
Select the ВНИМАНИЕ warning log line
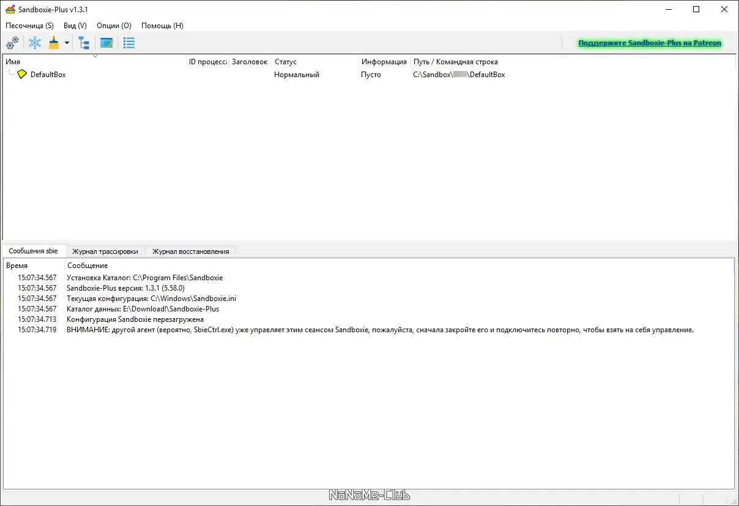tap(380, 330)
